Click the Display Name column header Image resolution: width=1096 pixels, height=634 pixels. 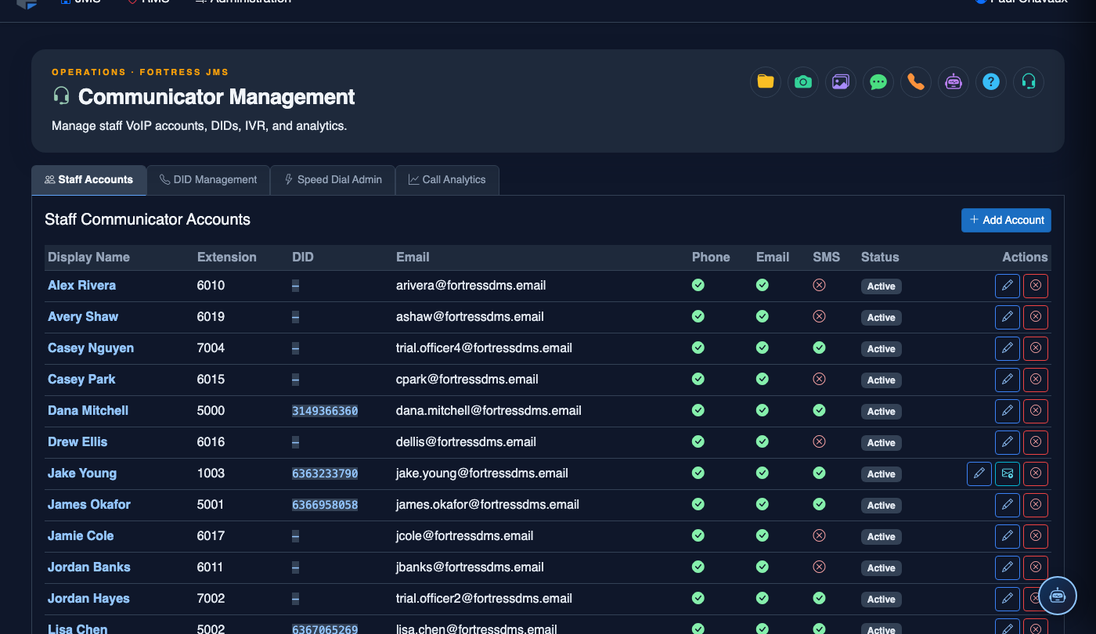[88, 258]
